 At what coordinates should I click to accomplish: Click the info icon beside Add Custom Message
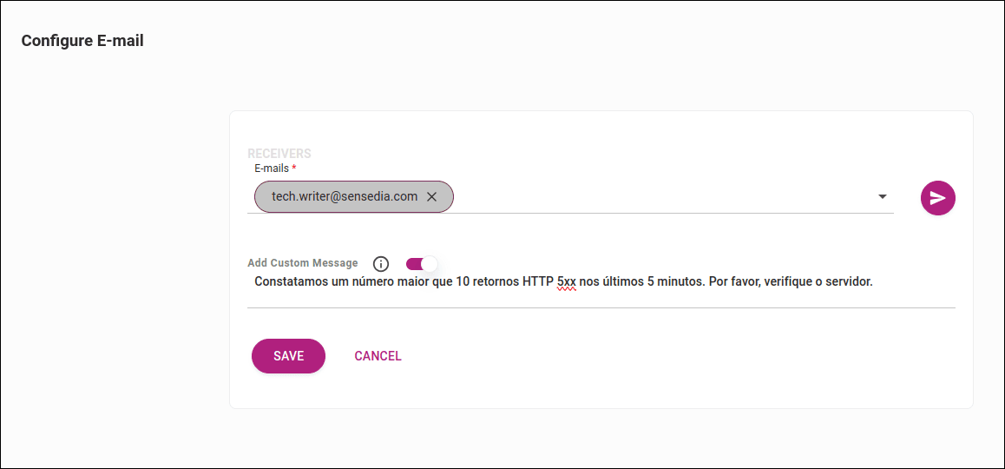pos(380,264)
